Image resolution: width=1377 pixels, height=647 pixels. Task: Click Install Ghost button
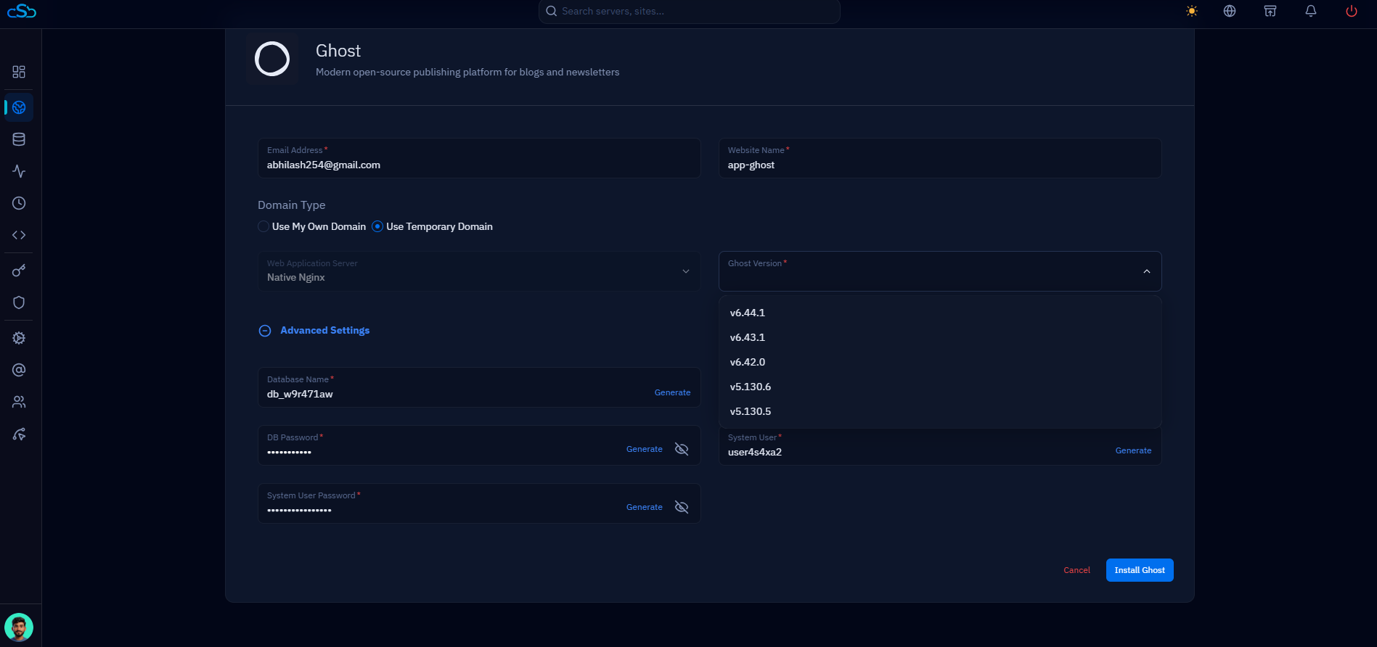coord(1140,570)
